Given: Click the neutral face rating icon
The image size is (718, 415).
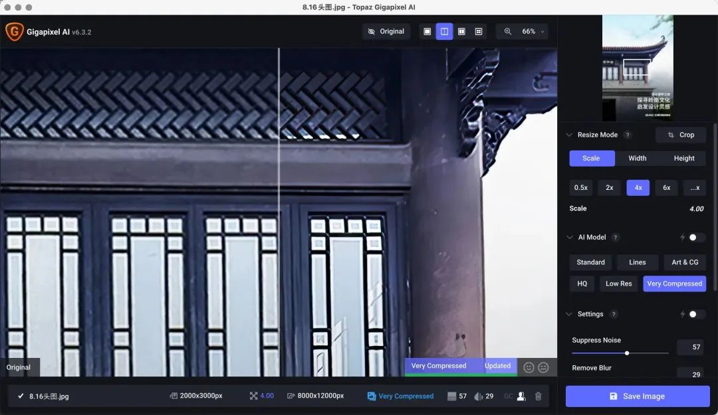Looking at the screenshot, I should (544, 367).
